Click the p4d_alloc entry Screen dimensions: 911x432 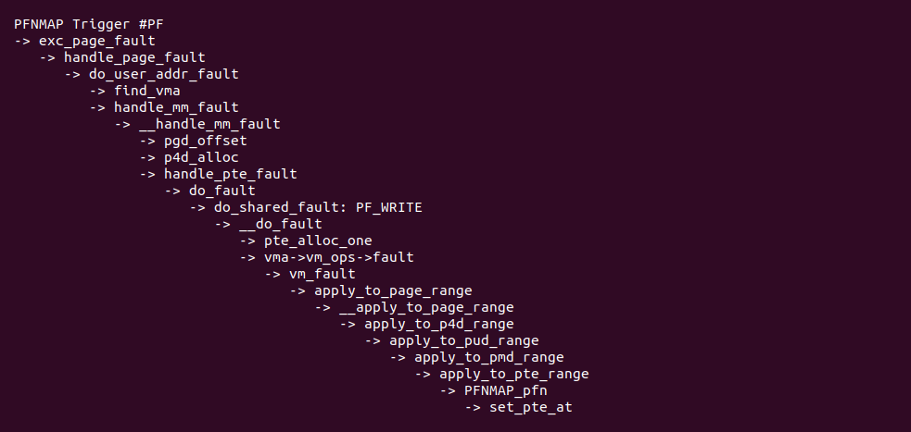[201, 157]
